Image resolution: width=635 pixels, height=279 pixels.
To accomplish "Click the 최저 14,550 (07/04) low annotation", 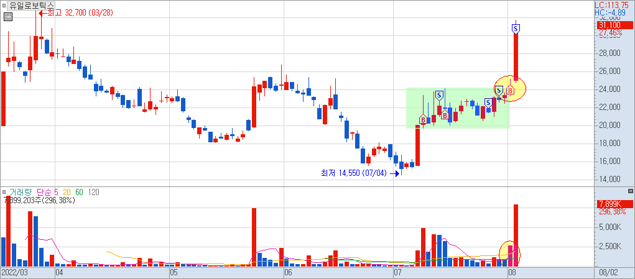I will 360,173.
